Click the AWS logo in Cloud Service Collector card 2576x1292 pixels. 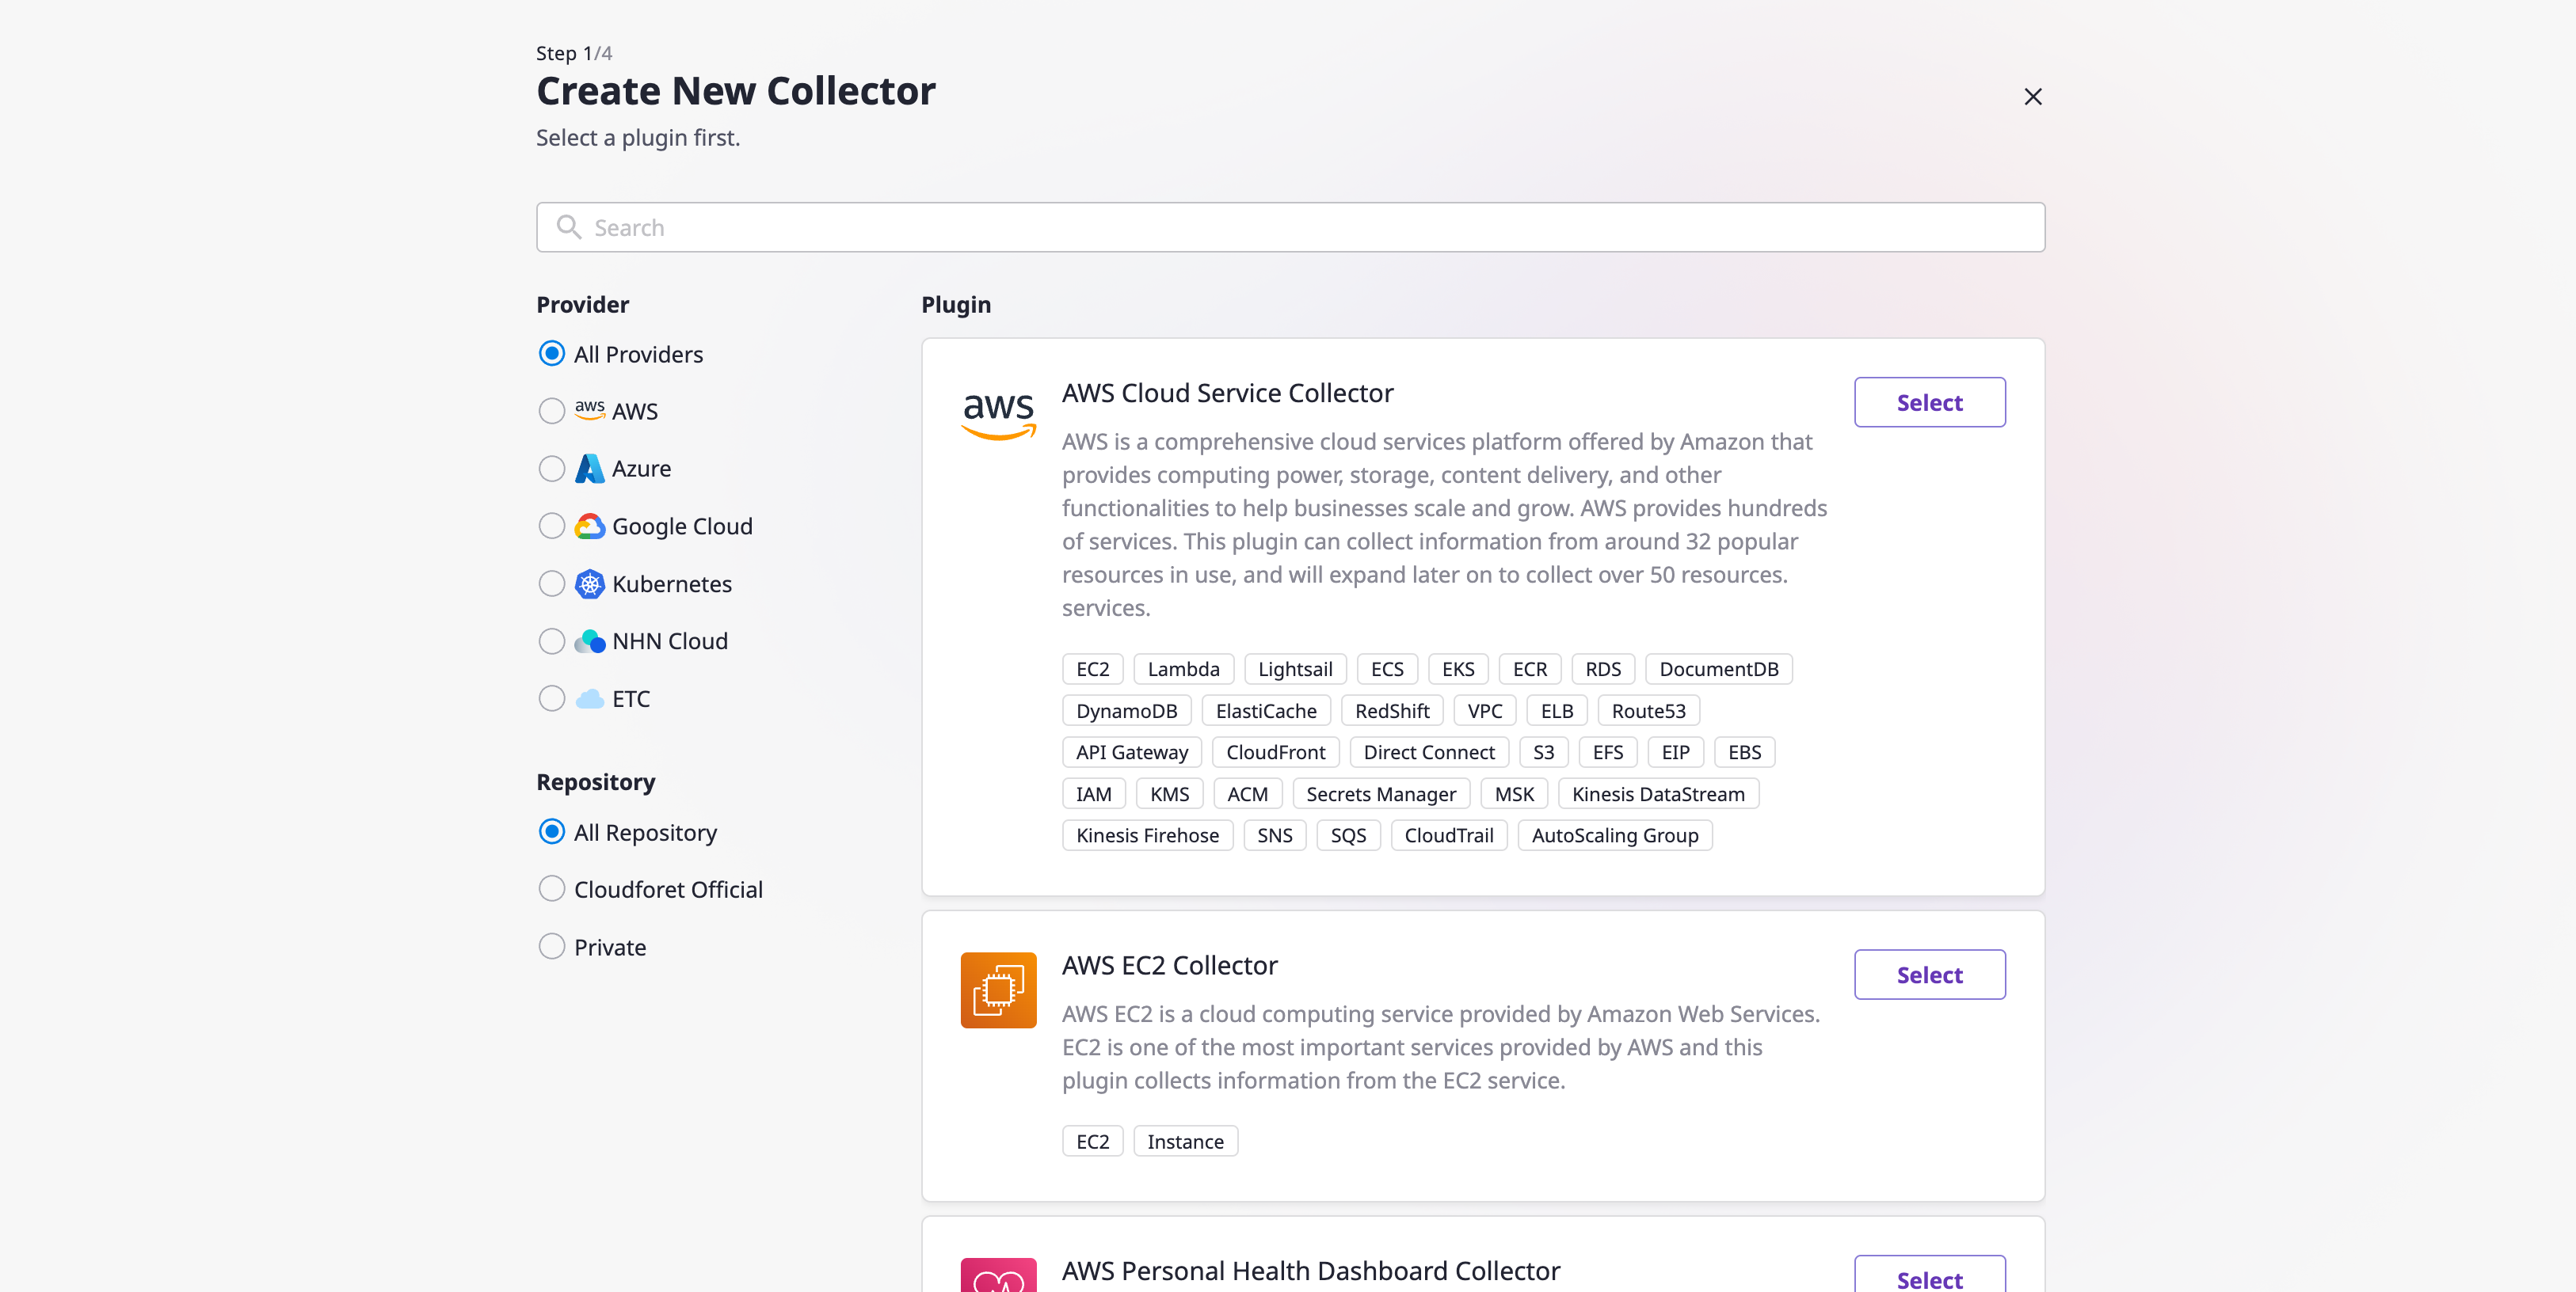click(x=998, y=415)
